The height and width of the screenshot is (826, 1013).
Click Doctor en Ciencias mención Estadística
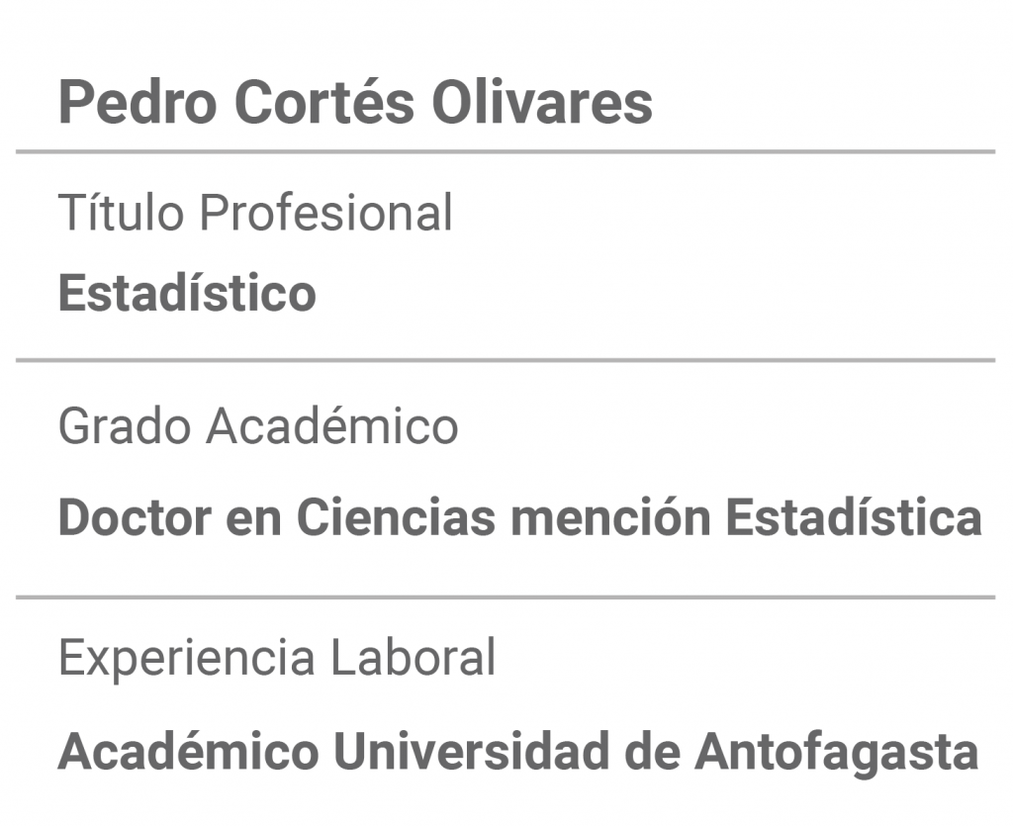tap(520, 517)
